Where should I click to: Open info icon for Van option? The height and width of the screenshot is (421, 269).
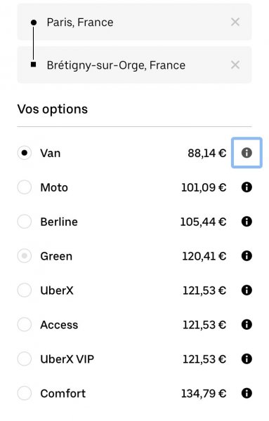[x=247, y=153]
